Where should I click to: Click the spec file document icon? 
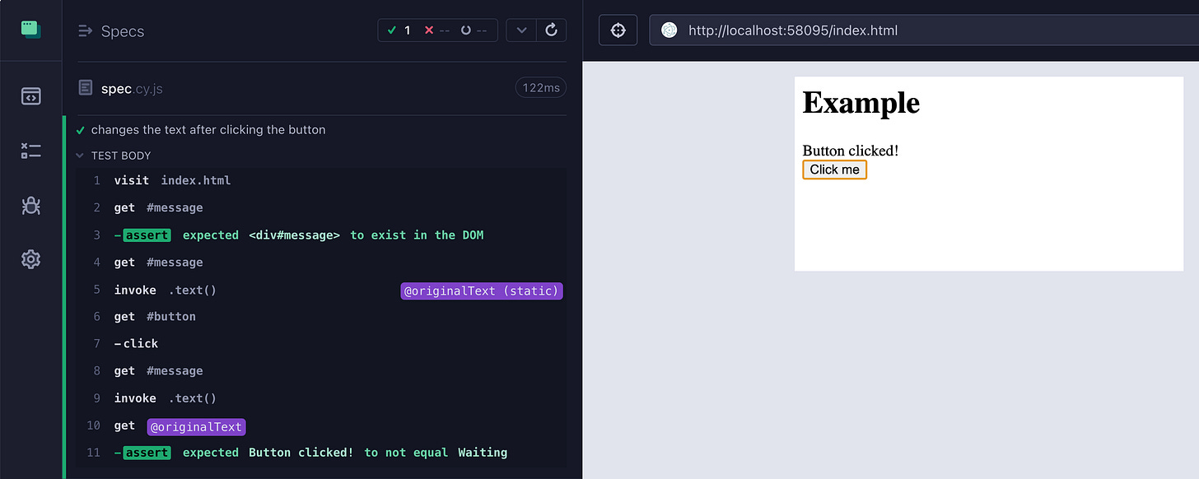point(85,87)
